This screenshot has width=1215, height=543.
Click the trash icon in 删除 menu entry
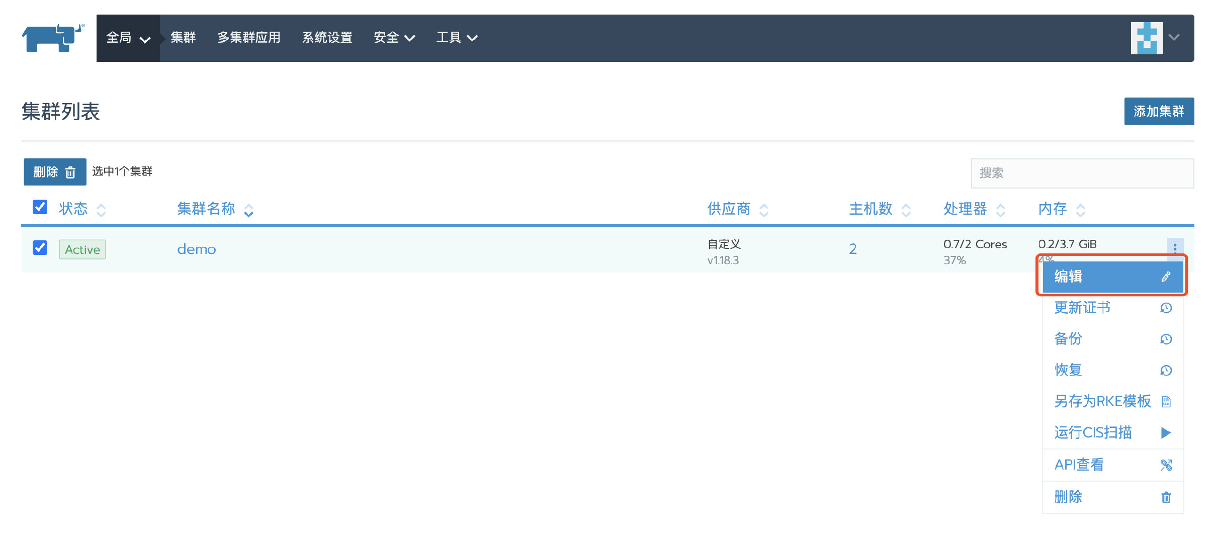click(1166, 497)
